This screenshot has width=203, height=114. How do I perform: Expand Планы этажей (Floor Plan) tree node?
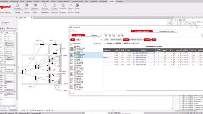tap(178, 24)
